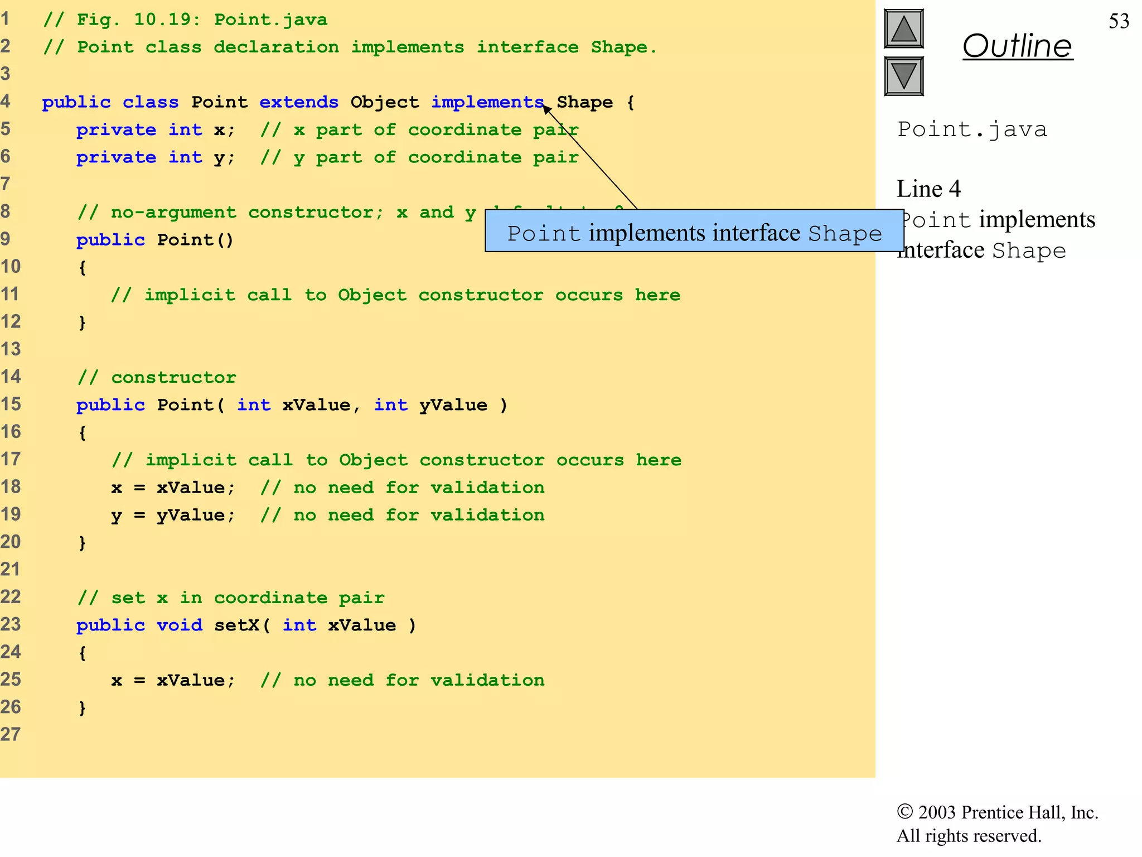Click the blue 'Point implements interface Shape' callout
The height and width of the screenshot is (857, 1142).
694,231
